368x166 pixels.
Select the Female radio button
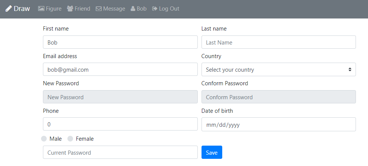coord(70,139)
